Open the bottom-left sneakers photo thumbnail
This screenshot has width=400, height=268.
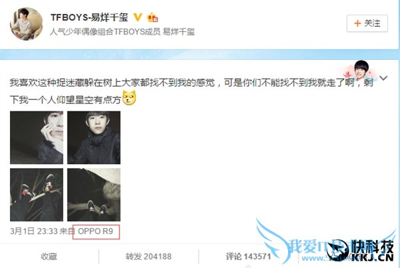click(x=37, y=195)
